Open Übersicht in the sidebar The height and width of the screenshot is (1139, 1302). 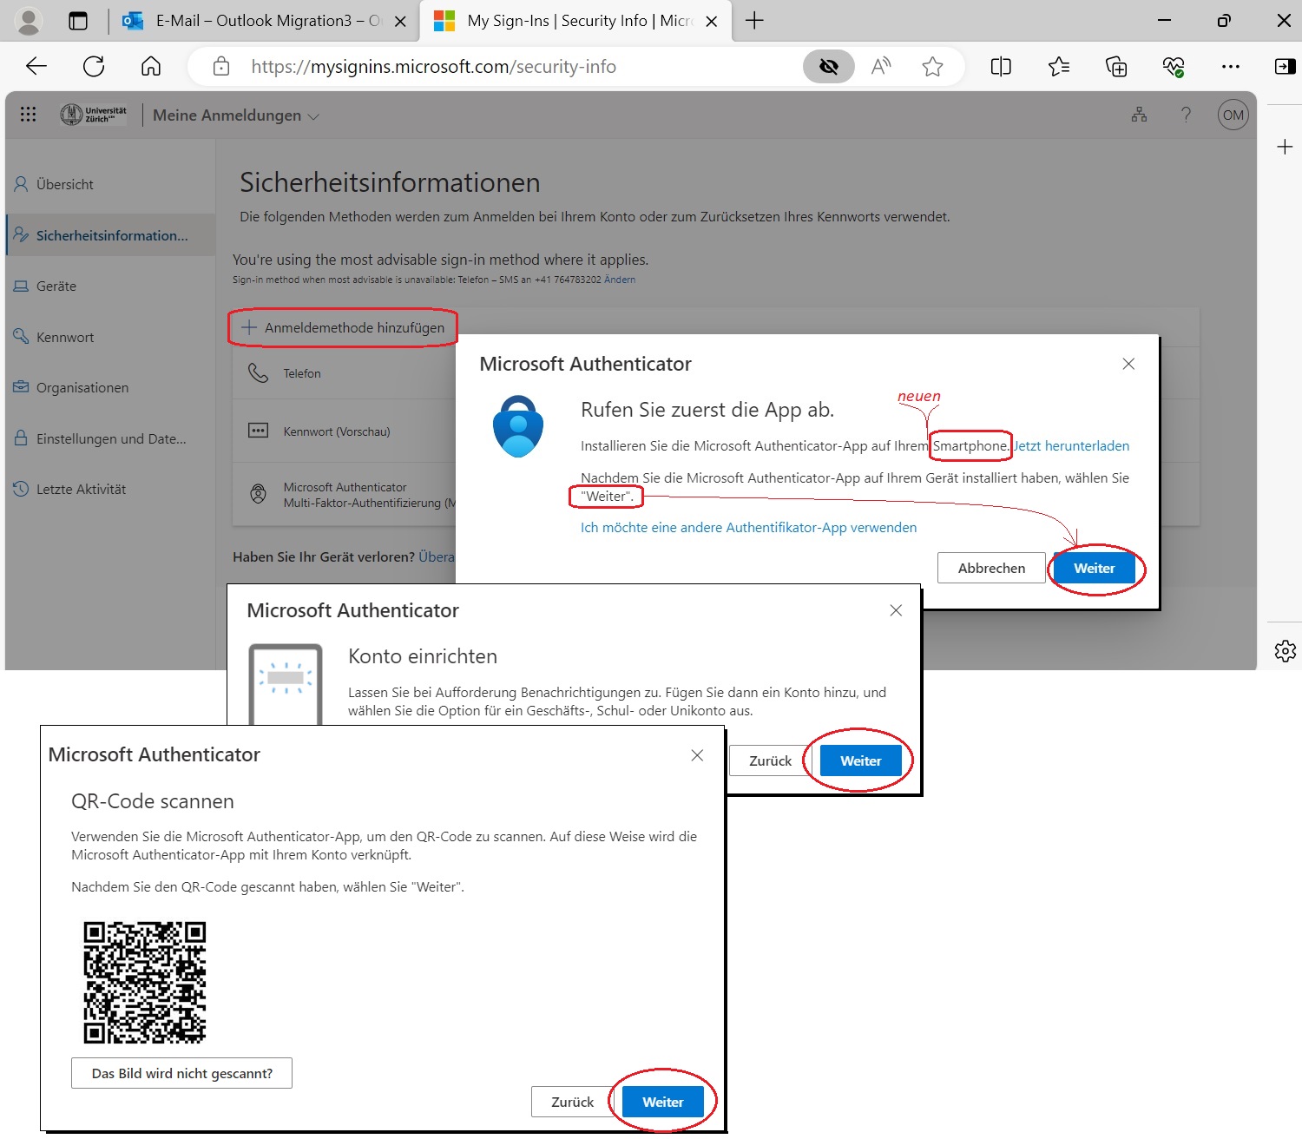tap(65, 184)
